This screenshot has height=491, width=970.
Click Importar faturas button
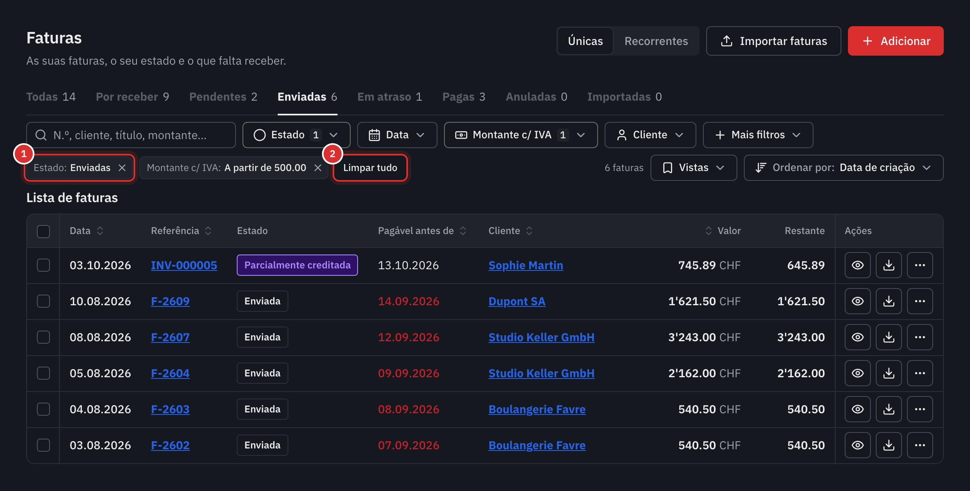773,41
